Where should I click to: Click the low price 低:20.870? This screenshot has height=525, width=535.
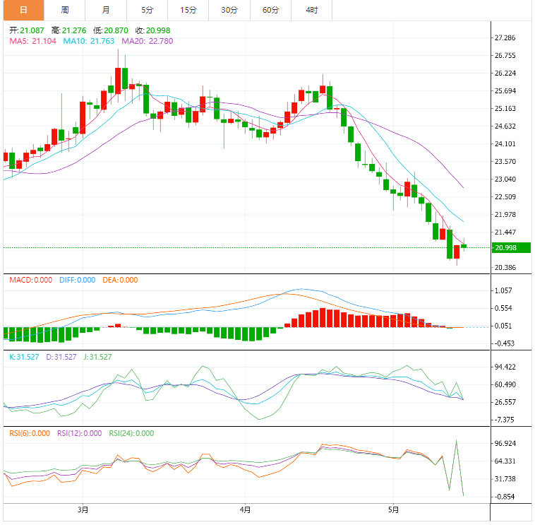(111, 30)
